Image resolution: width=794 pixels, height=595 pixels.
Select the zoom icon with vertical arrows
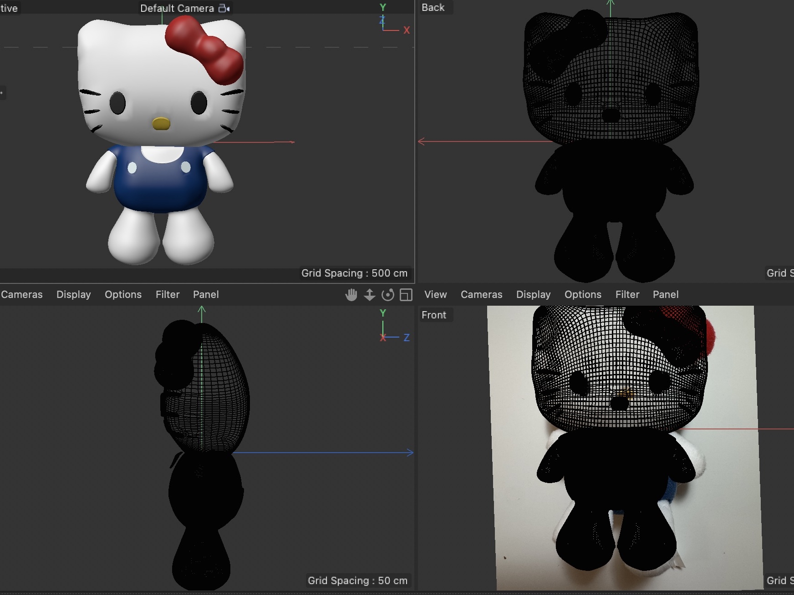[370, 295]
